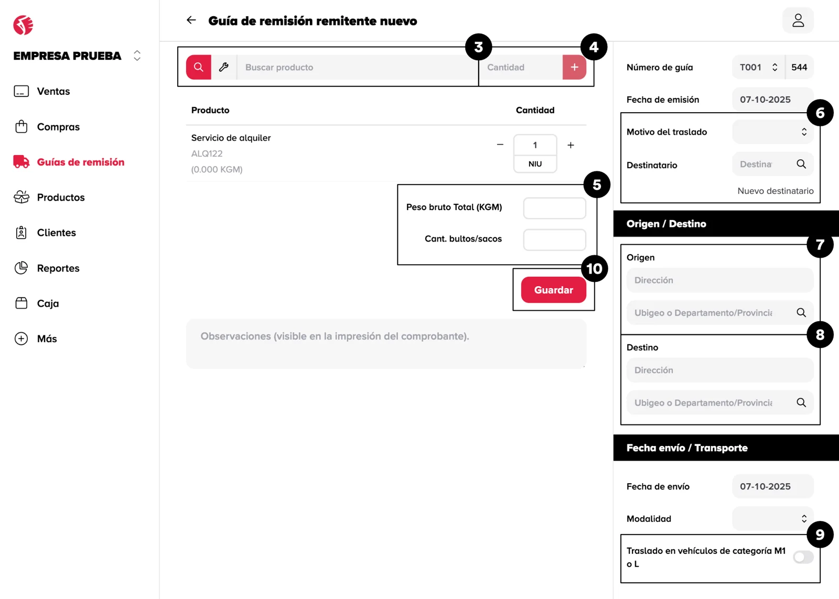
Task: Open the Productos menu item
Action: pos(60,198)
